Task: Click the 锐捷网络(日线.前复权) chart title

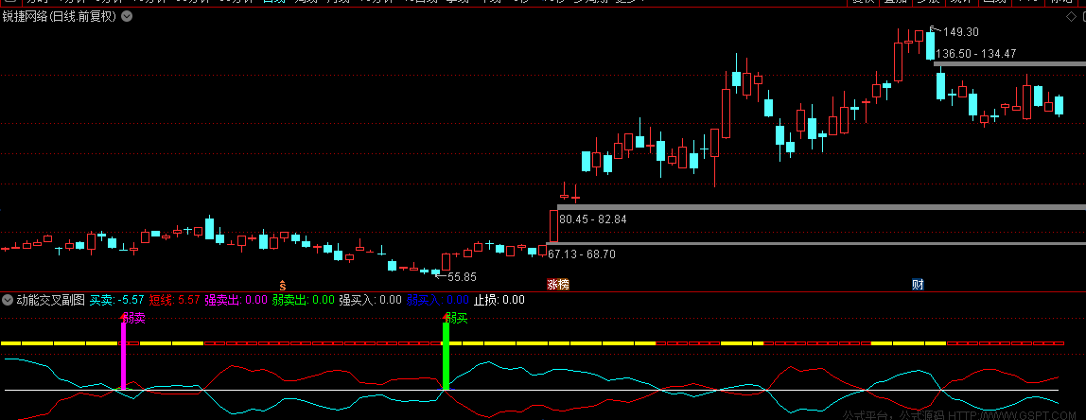Action: click(60, 17)
